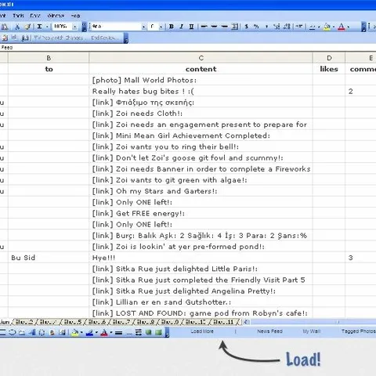The height and width of the screenshot is (376, 376).
Task: Expand the font size dropdown
Action: tap(161, 27)
